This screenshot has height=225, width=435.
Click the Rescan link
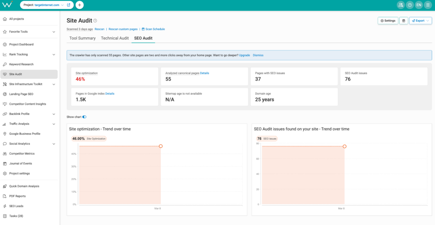click(x=99, y=29)
